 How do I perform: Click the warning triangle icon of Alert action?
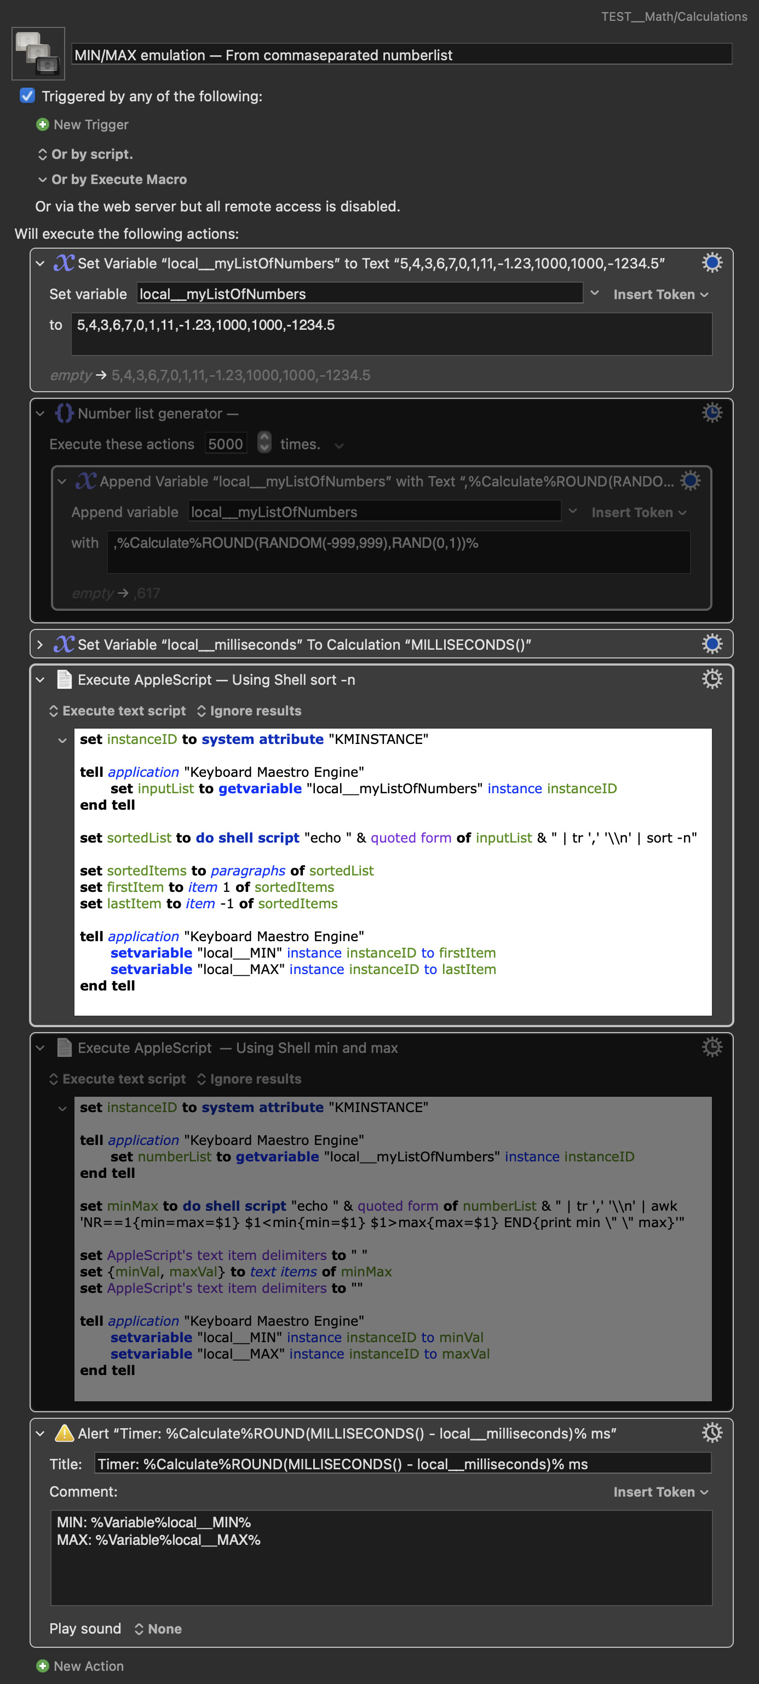pos(64,1433)
